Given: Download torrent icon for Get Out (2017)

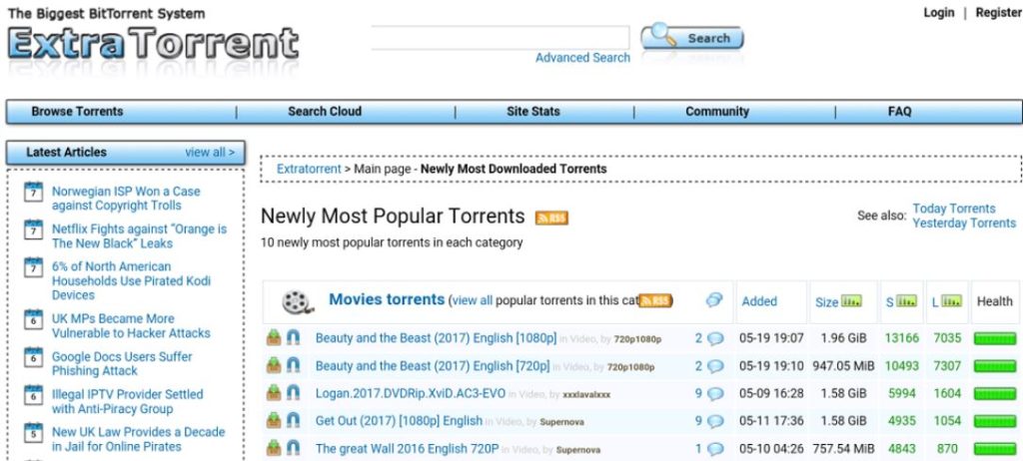Looking at the screenshot, I should coord(274,420).
